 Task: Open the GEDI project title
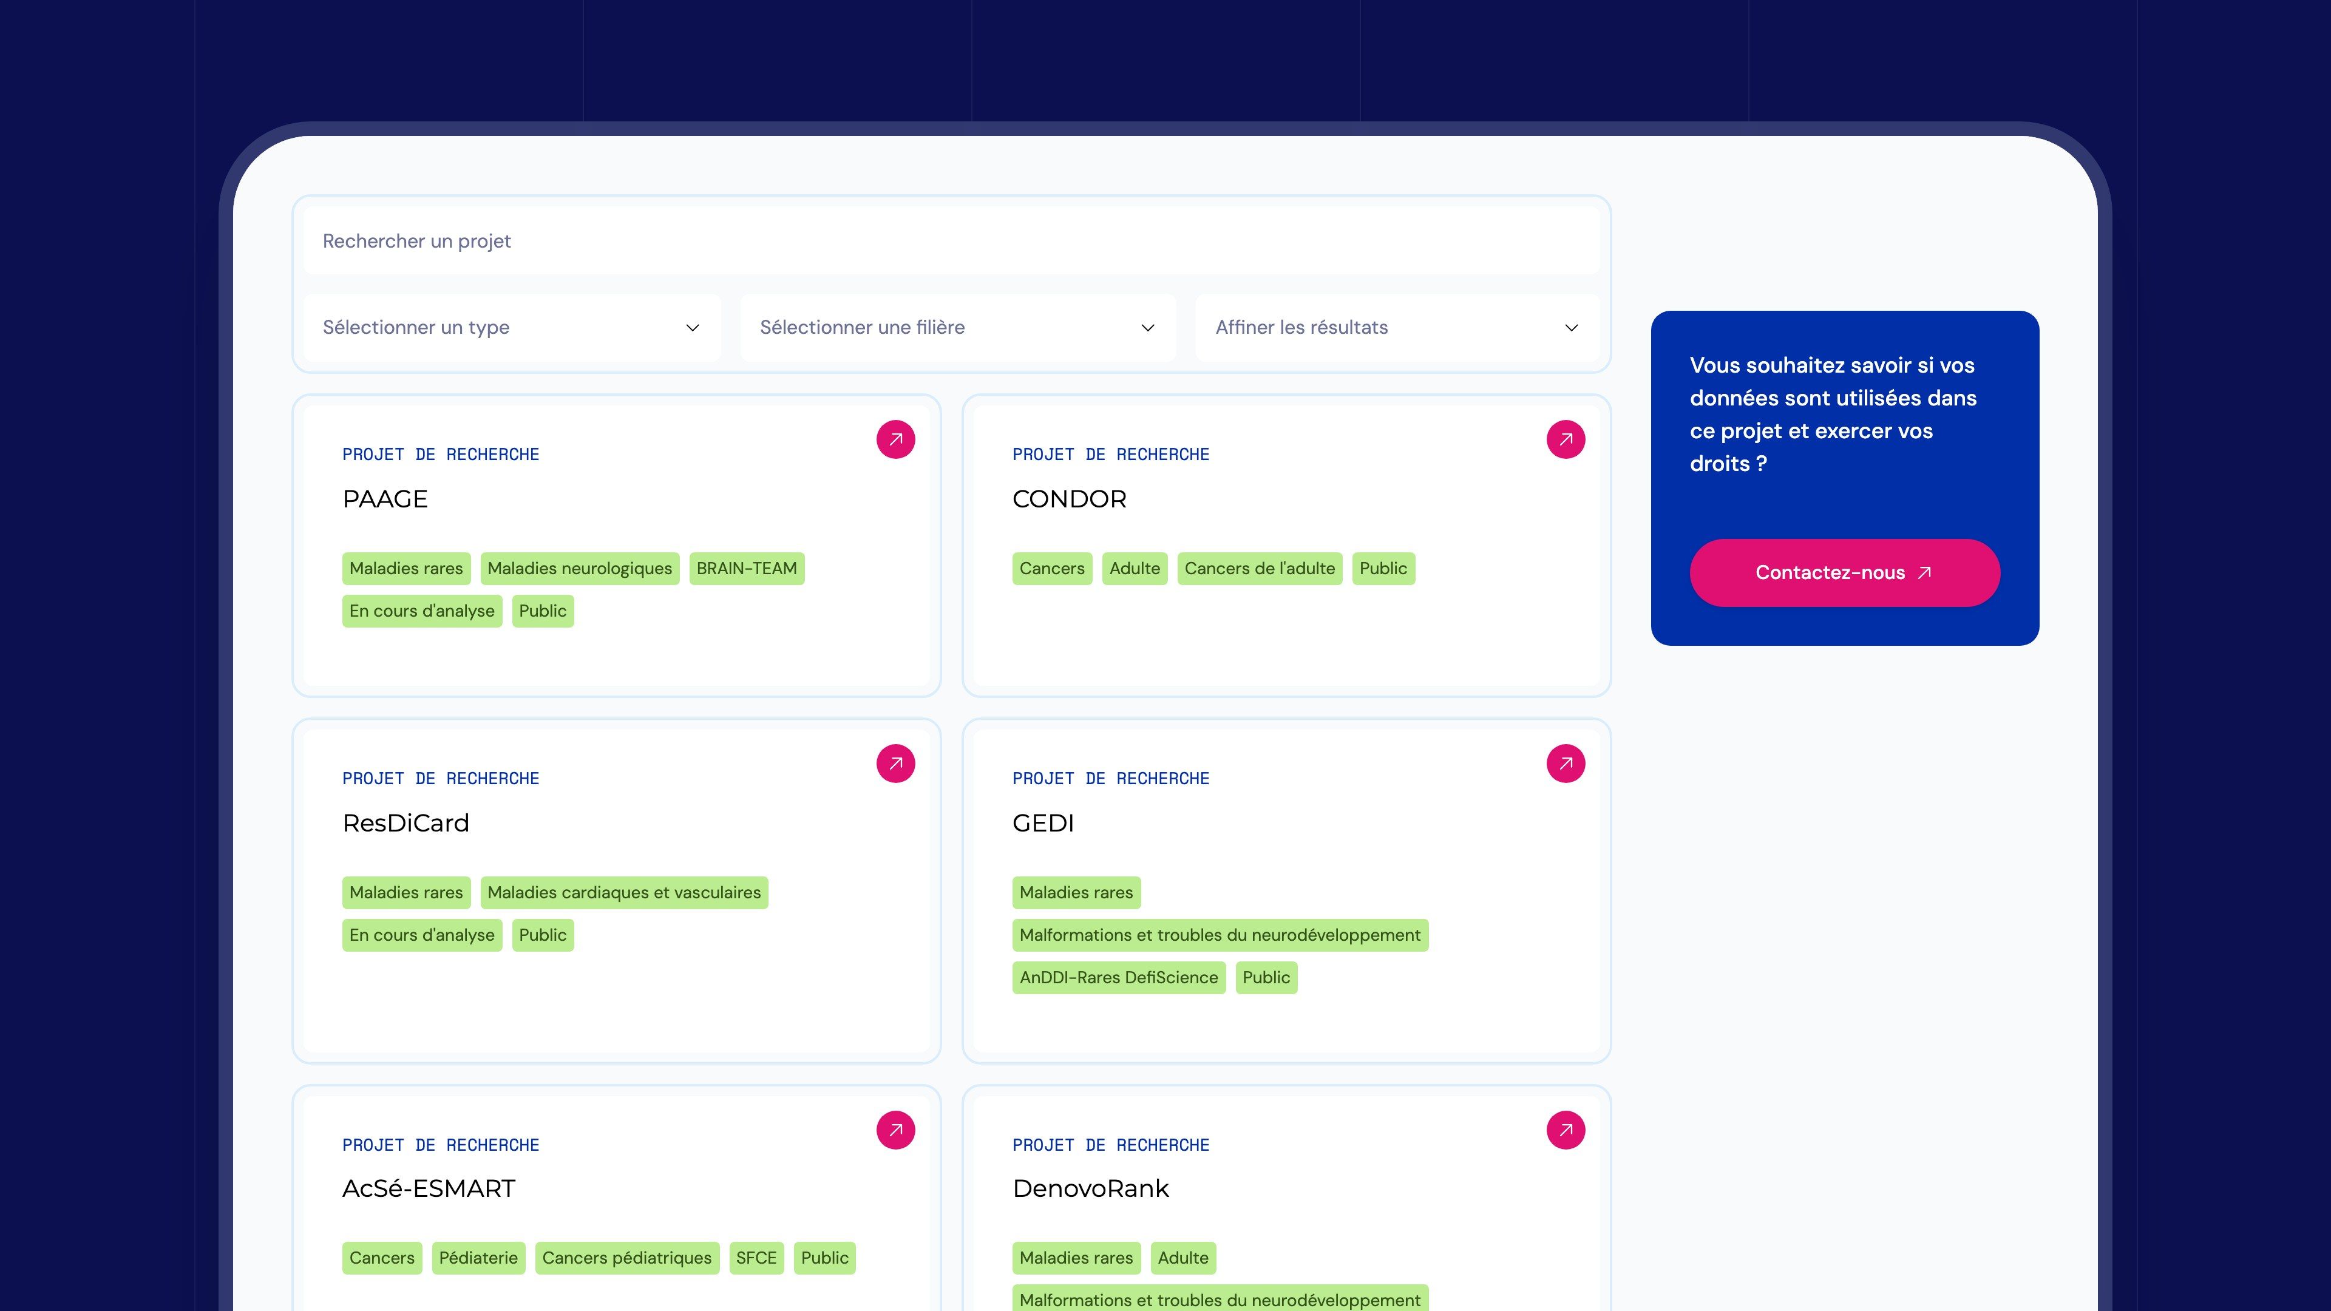pos(1042,822)
